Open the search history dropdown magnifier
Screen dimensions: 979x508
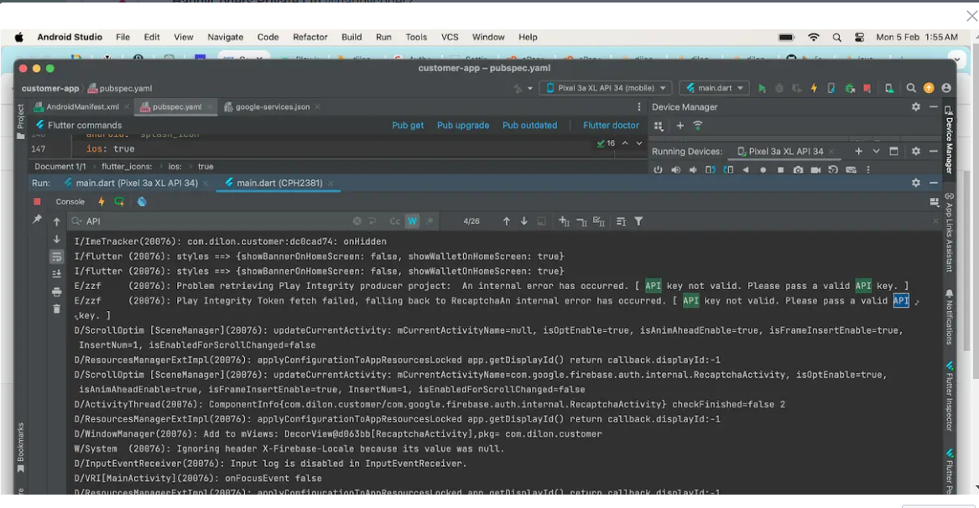pos(77,221)
